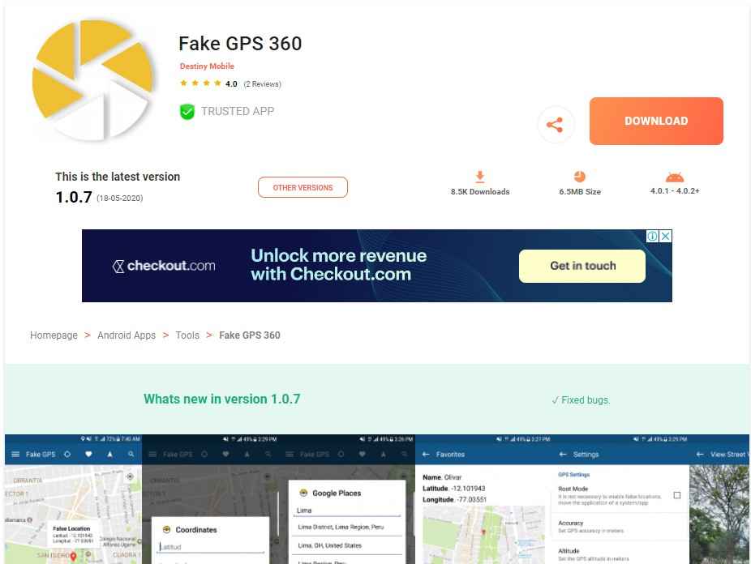Open OTHER VERSIONS list
The image size is (751, 564).
click(x=303, y=187)
